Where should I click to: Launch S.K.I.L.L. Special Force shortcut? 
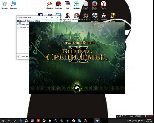94,17
